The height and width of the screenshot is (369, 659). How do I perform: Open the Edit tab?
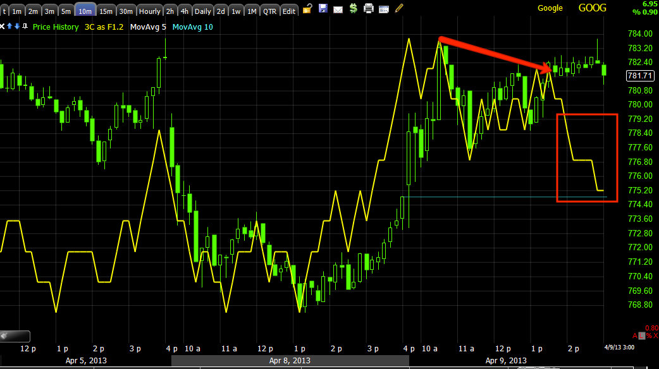(x=289, y=11)
